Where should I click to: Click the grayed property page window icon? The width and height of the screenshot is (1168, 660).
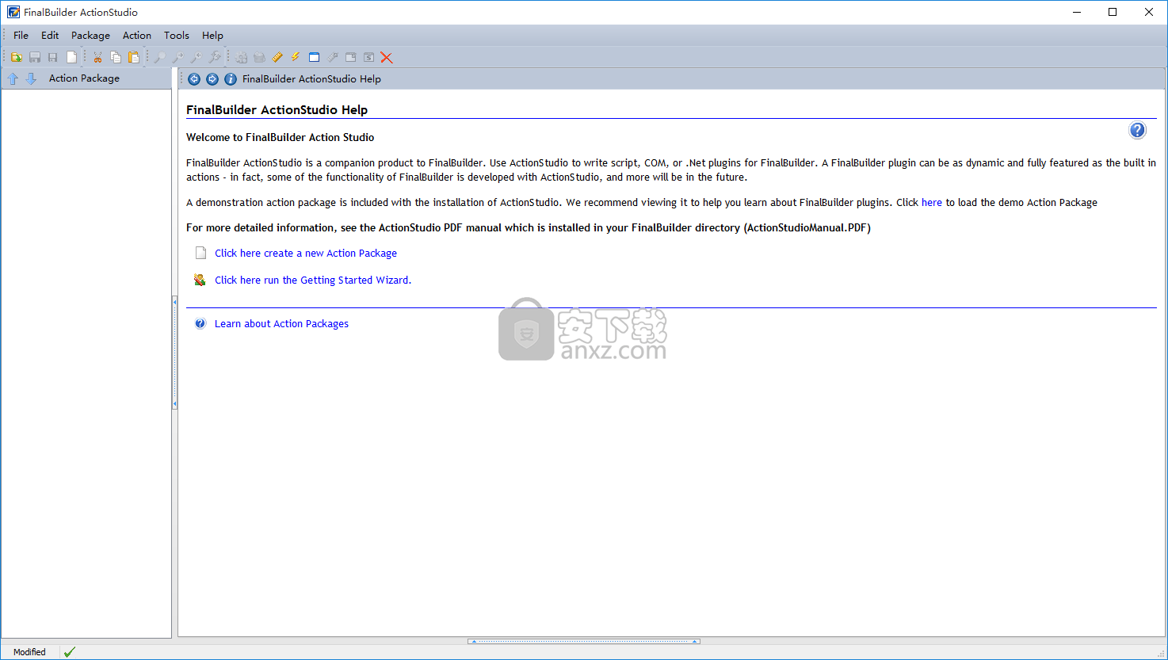click(350, 57)
